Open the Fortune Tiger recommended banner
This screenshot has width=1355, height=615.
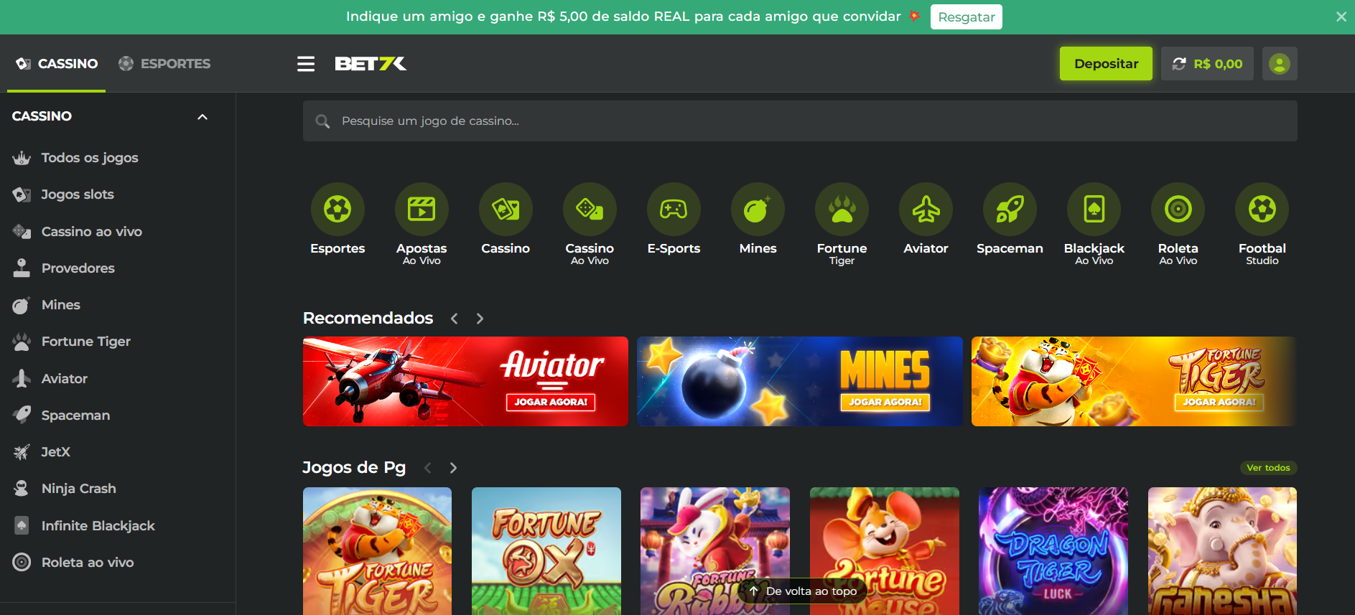click(1134, 382)
